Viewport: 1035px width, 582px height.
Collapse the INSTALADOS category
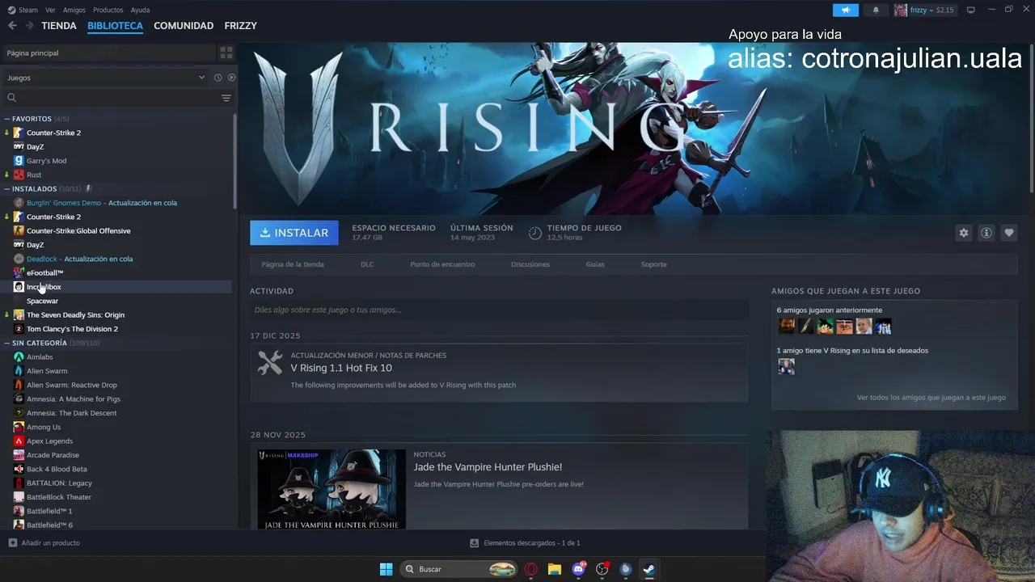(6, 189)
